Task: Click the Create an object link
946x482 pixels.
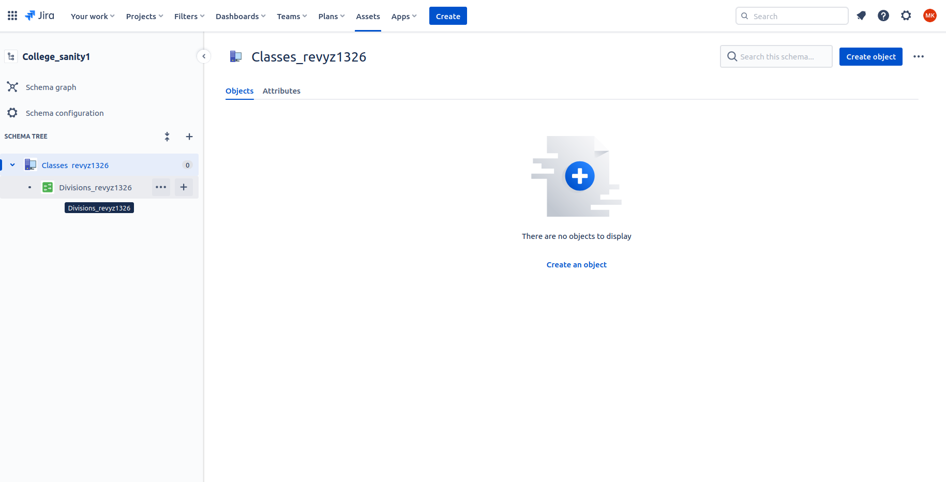Action: (x=576, y=265)
